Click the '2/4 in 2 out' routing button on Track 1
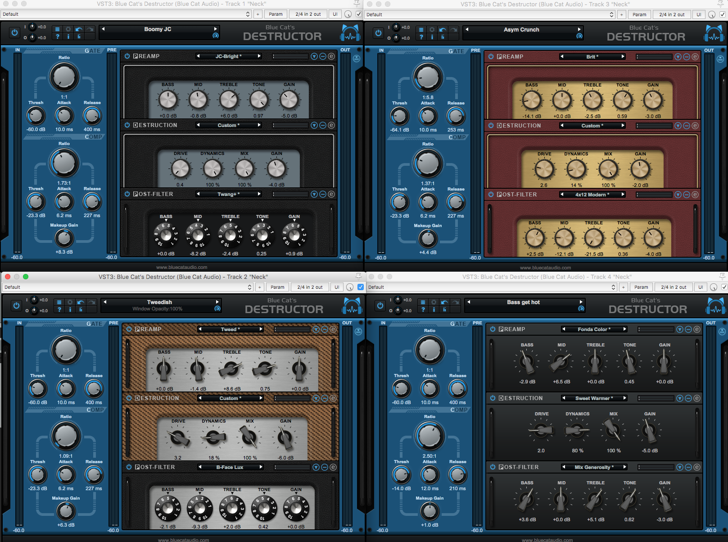 (x=308, y=14)
